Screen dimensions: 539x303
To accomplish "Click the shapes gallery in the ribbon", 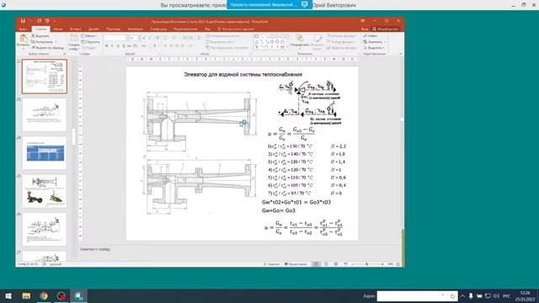I will coord(271,41).
